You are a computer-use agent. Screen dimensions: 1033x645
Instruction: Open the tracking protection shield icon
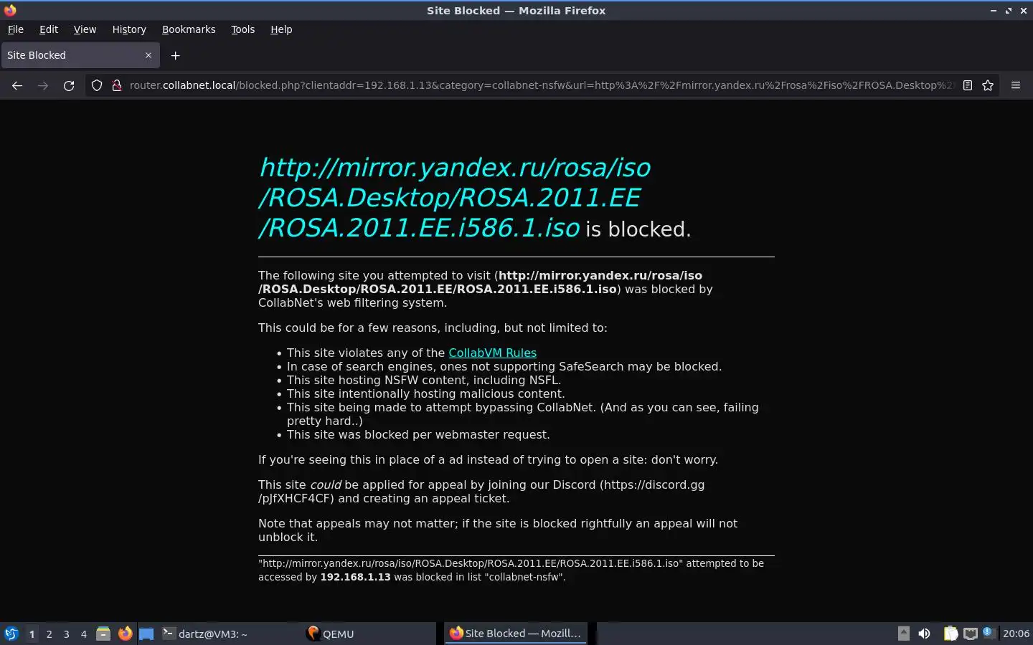point(97,85)
